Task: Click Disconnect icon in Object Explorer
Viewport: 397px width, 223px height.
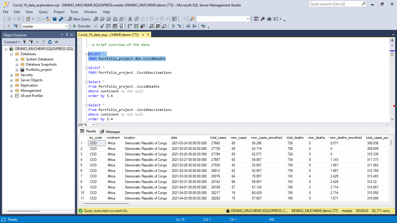Action: tap(31, 42)
